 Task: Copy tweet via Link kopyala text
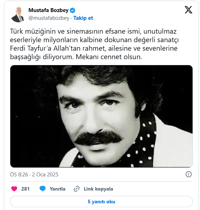pos(98,189)
